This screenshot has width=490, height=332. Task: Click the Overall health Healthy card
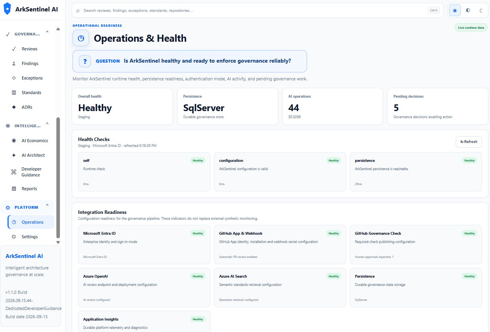122,106
